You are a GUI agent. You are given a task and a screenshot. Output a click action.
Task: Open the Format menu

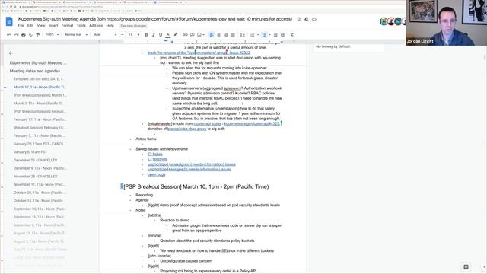coord(67,26)
